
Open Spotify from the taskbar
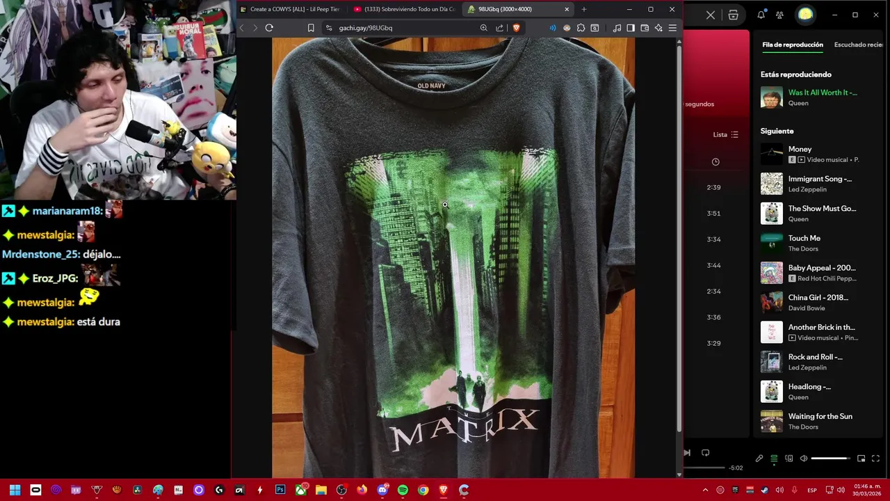pyautogui.click(x=403, y=490)
